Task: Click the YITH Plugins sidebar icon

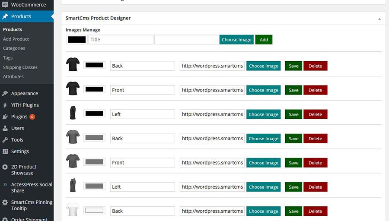Action: [5, 105]
